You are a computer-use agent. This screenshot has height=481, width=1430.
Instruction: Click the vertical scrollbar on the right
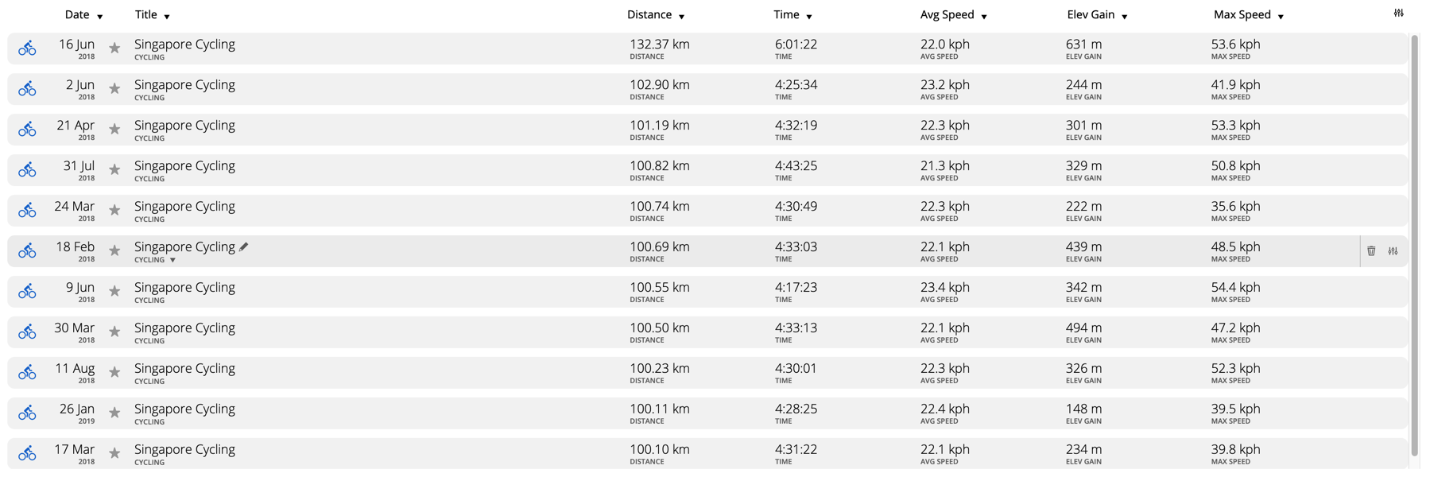pyautogui.click(x=1415, y=246)
